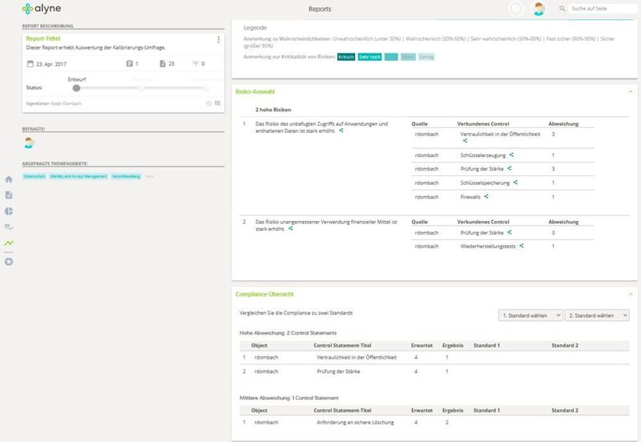Move the status slider handle at Entwurf
The image size is (641, 442).
(x=76, y=88)
